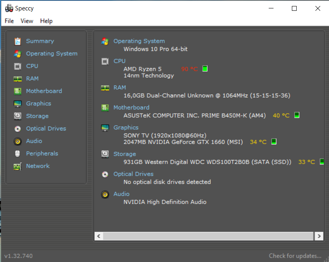The width and height of the screenshot is (329, 262).
Task: Click the Network card icon in sidebar
Action: (x=18, y=166)
